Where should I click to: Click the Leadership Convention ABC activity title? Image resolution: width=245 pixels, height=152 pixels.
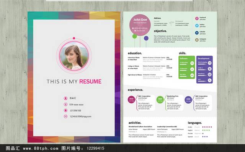coord(167,126)
